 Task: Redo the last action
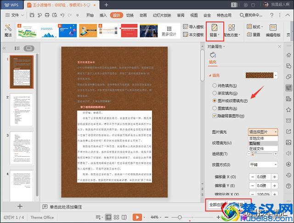click(70, 15)
